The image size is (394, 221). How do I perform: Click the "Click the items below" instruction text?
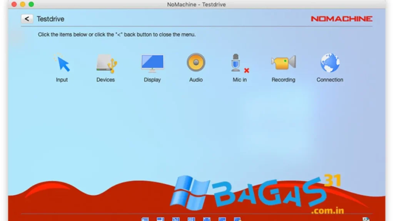117,35
